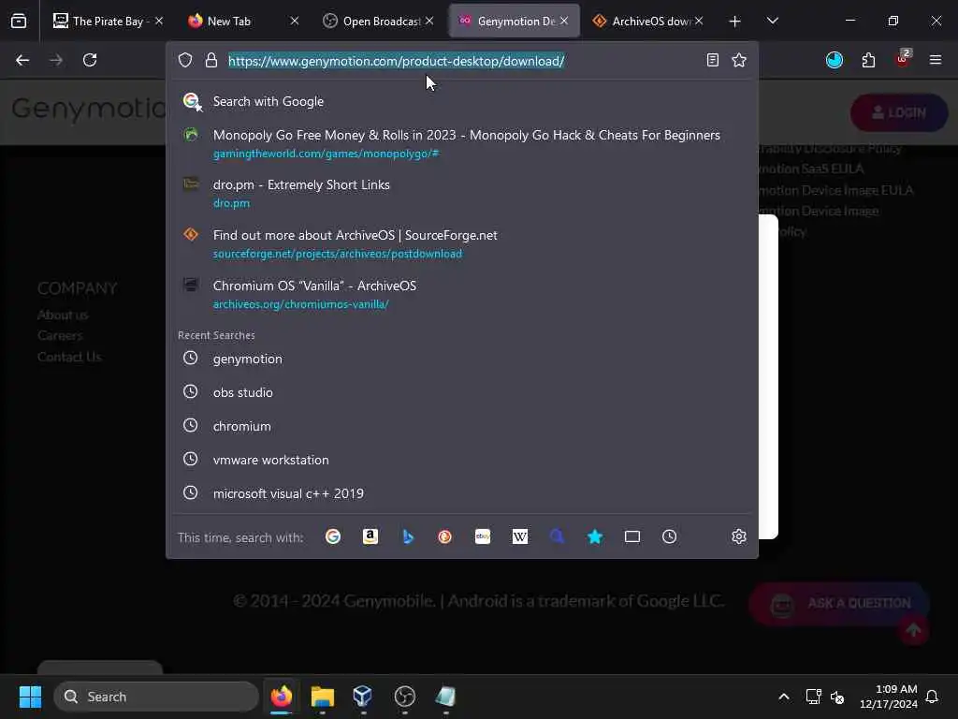Viewport: 958px width, 719px height.
Task: Close The Pirate Bay tab
Action: click(159, 21)
